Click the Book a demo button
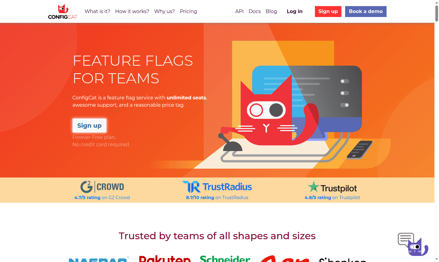The width and height of the screenshot is (439, 262). 366,11
